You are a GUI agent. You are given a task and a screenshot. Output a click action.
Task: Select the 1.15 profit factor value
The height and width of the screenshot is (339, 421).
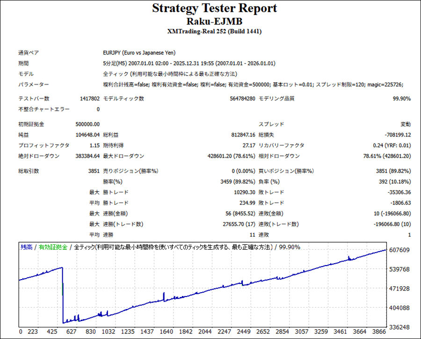94,145
